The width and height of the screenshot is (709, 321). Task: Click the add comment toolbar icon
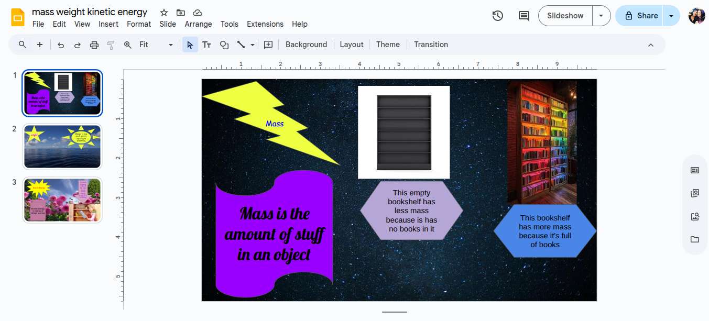[x=268, y=45]
